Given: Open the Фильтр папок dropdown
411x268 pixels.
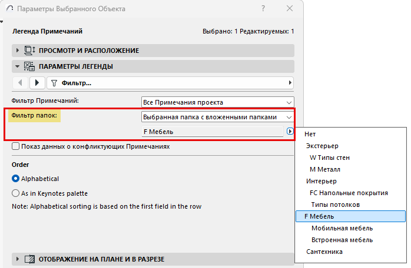Looking at the screenshot, I should (x=217, y=117).
